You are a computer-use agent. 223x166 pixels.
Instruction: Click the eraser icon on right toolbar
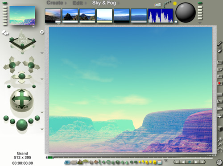coord(219,51)
